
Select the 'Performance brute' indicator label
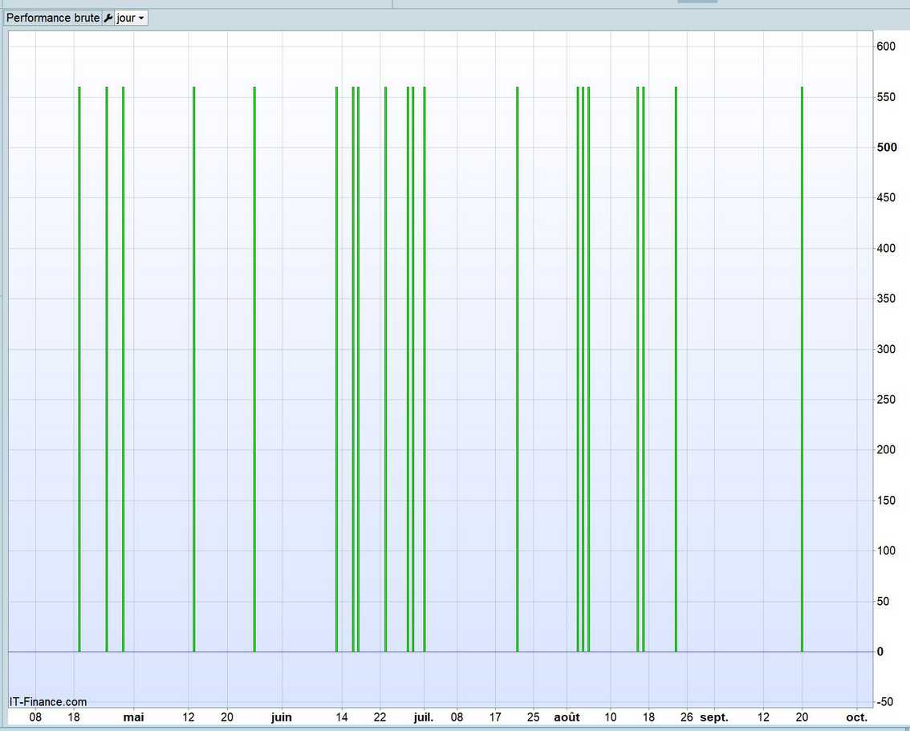pos(53,18)
